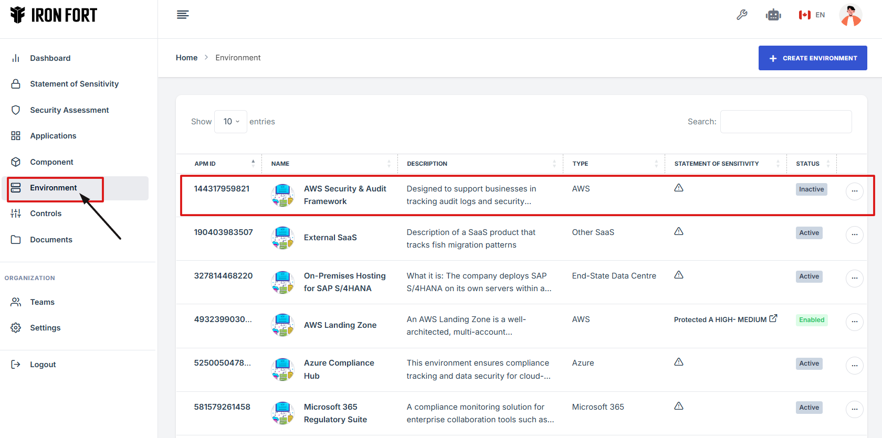The image size is (882, 438).
Task: Open the wrench tools icon
Action: coord(742,15)
